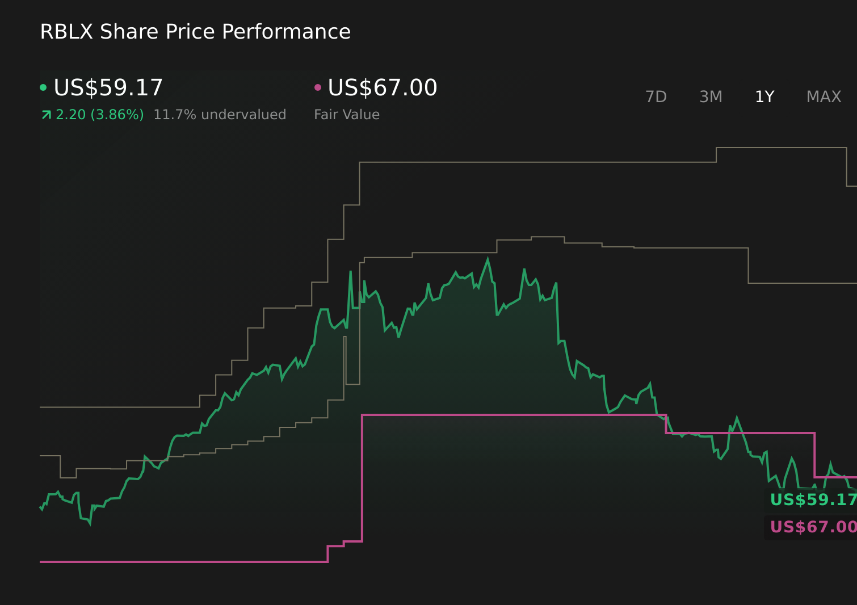The width and height of the screenshot is (857, 605).
Task: Open details for 11.7% undervalued
Action: pyautogui.click(x=220, y=114)
